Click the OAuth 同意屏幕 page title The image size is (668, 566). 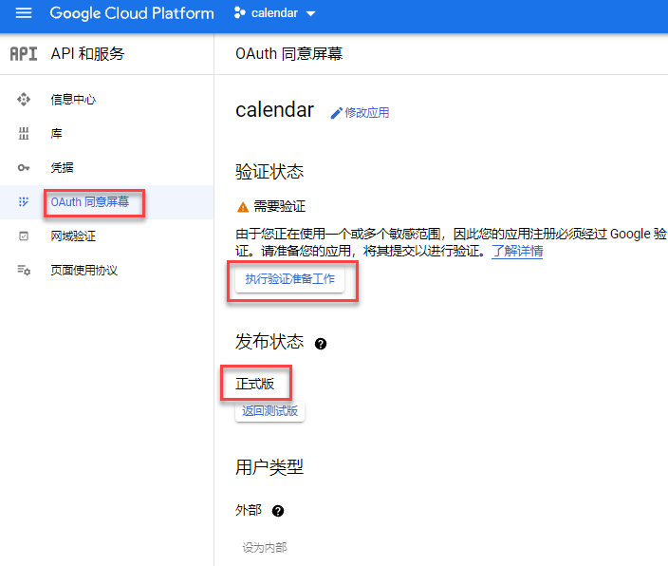[x=288, y=54]
